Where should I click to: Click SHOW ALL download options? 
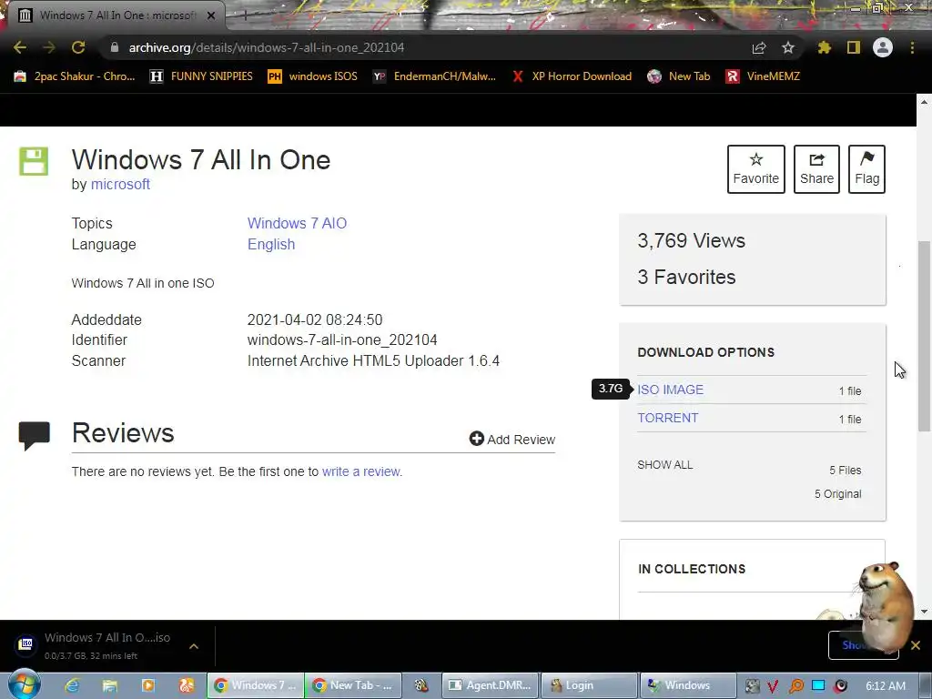tap(665, 465)
